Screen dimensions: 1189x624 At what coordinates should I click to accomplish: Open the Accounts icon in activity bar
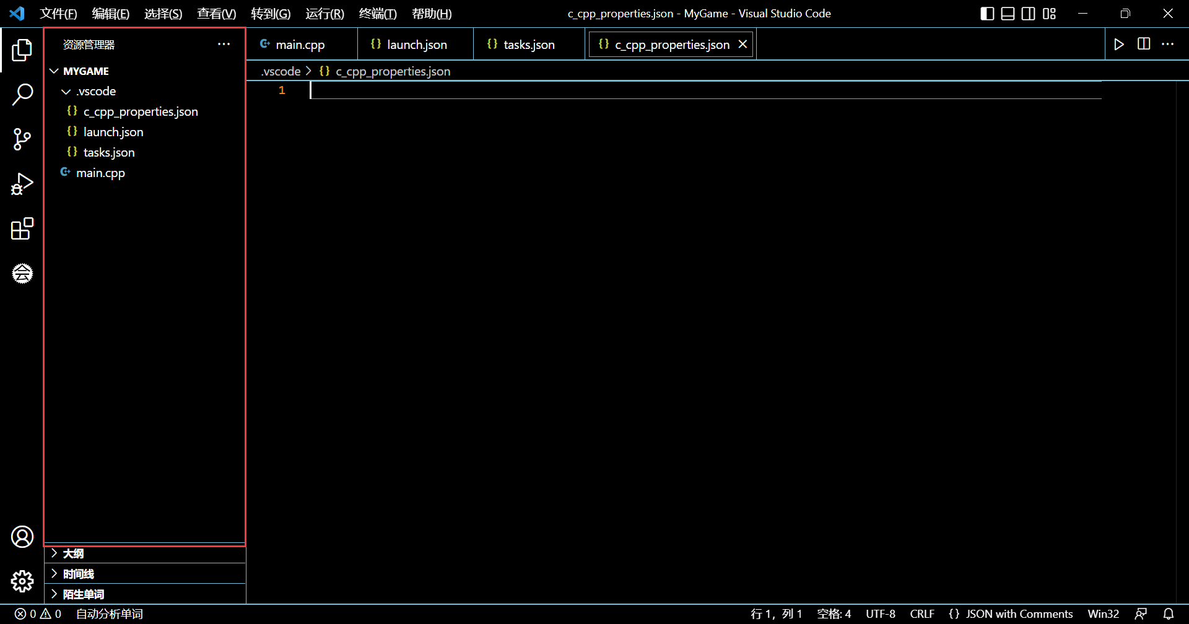22,537
